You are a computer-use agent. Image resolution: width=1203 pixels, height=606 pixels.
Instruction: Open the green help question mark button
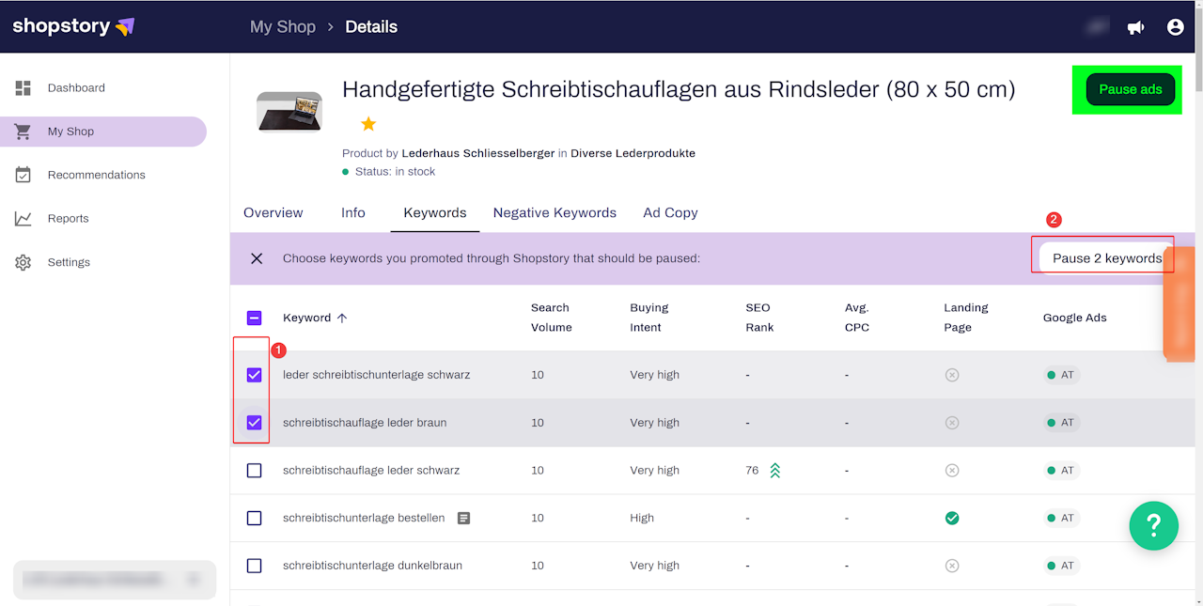1153,525
